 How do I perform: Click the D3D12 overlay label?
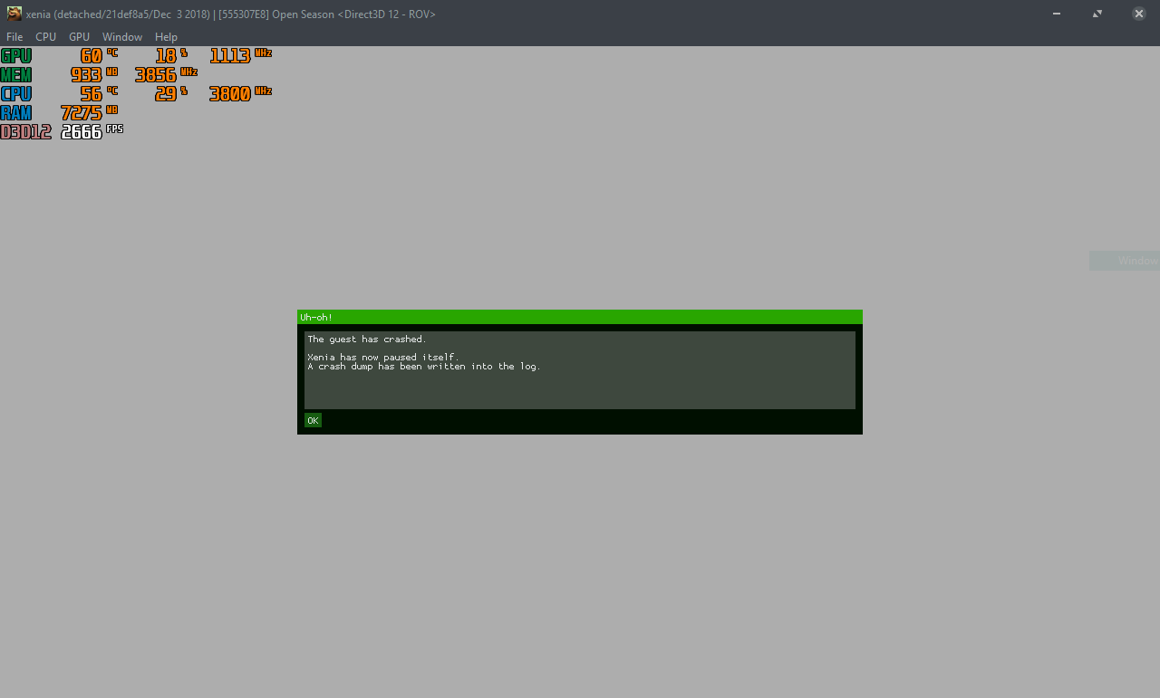click(25, 131)
